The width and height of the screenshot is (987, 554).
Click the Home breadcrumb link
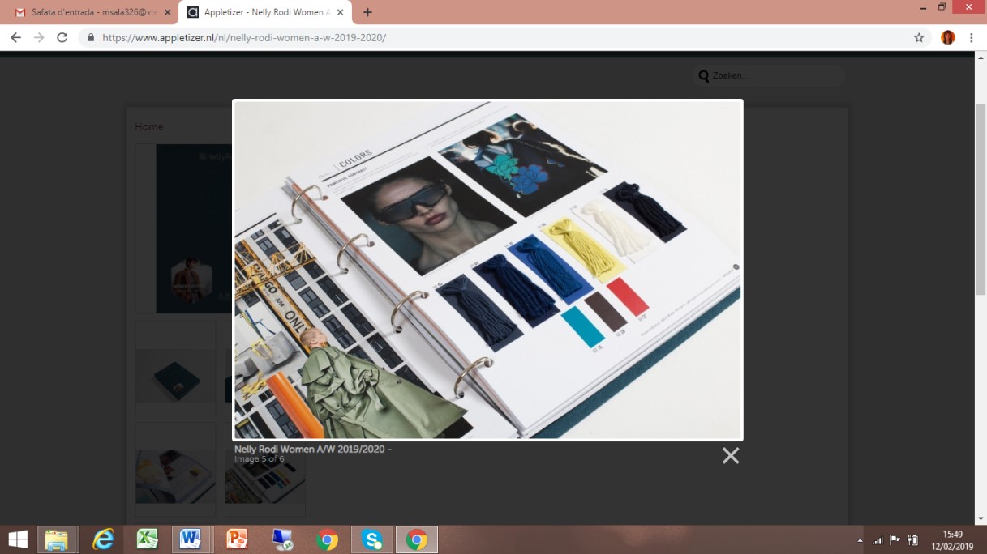pyautogui.click(x=149, y=126)
